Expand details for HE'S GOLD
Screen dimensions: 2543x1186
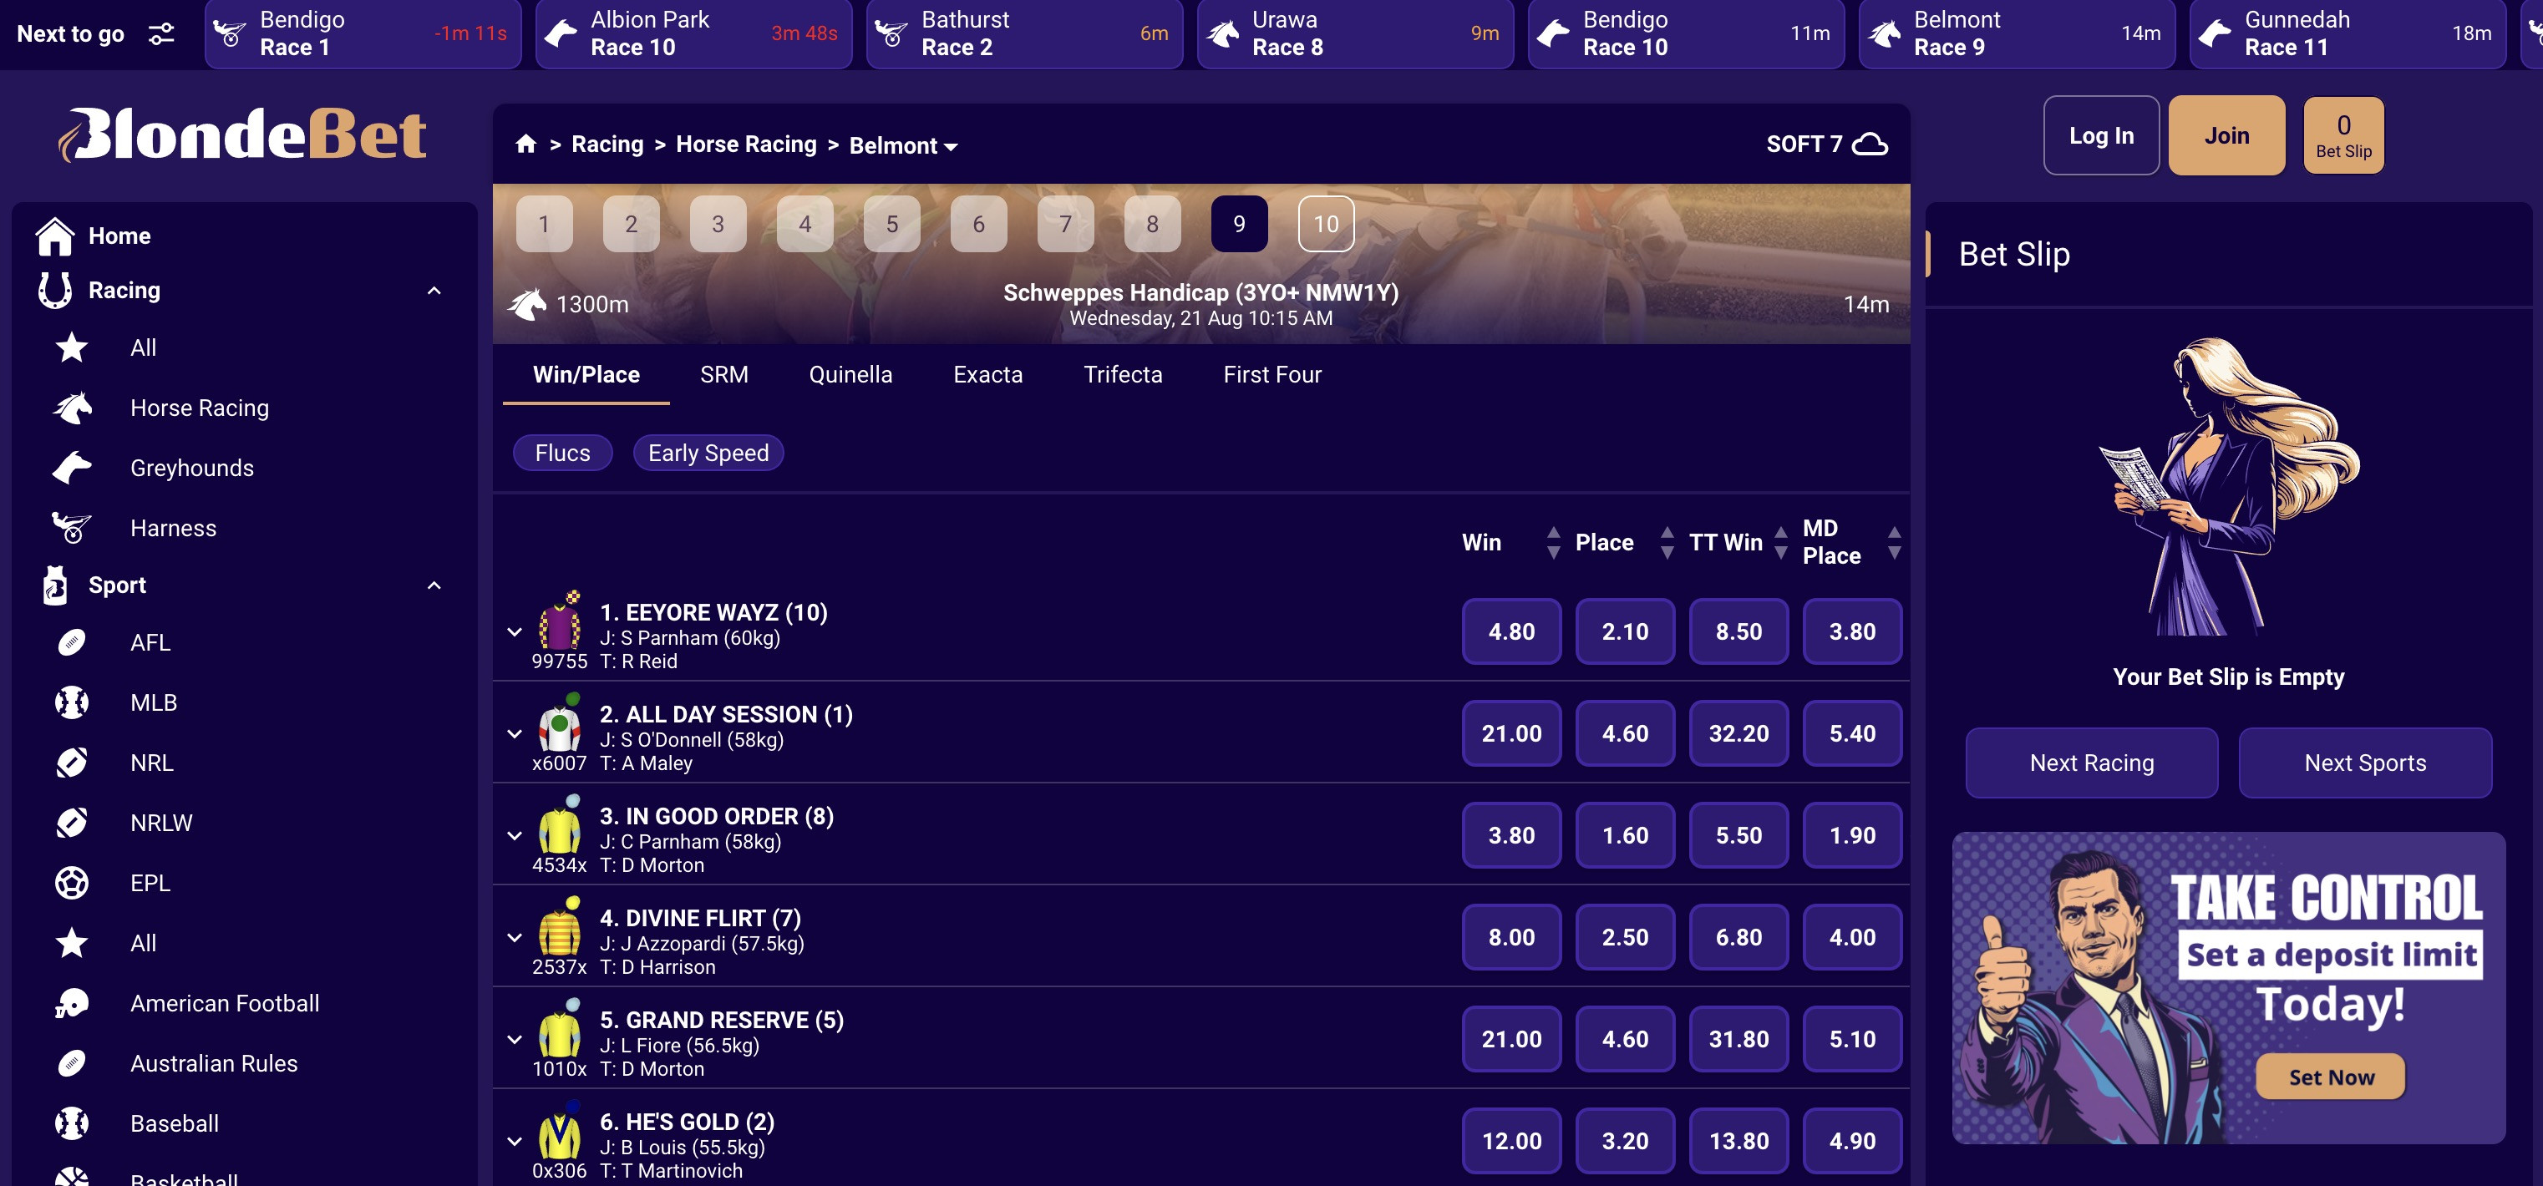pos(515,1142)
